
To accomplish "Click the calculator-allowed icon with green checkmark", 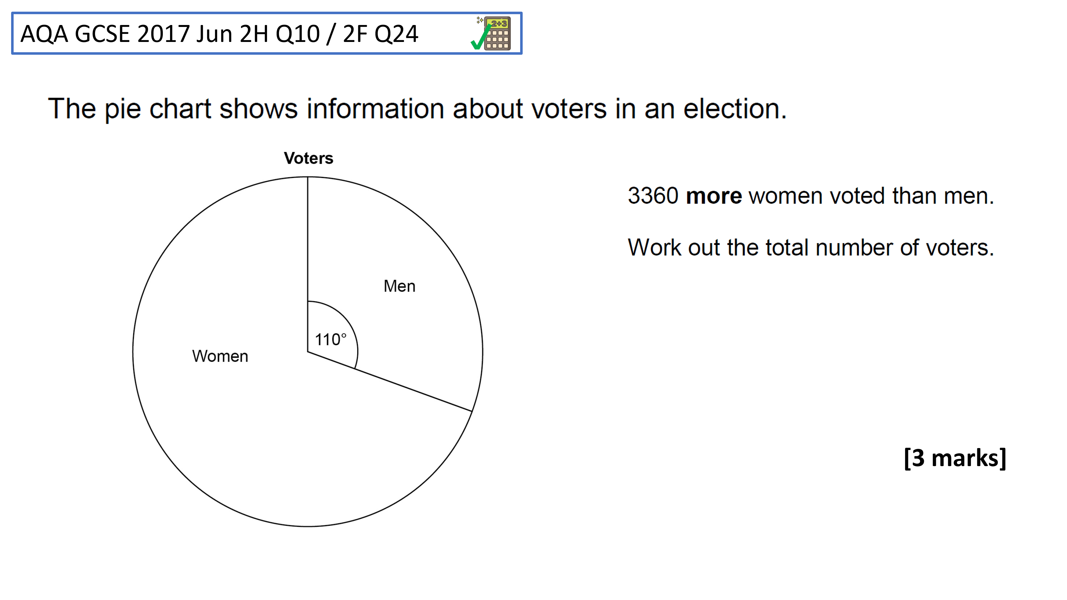I will (491, 33).
